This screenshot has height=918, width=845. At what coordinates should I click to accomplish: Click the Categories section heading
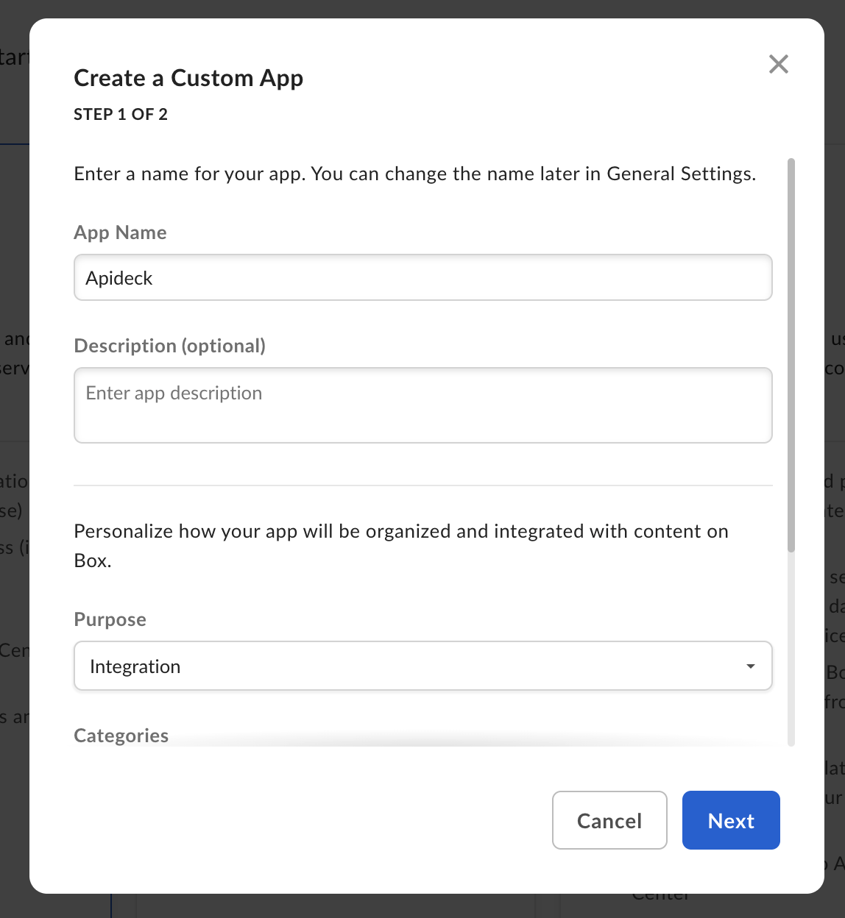coord(121,735)
